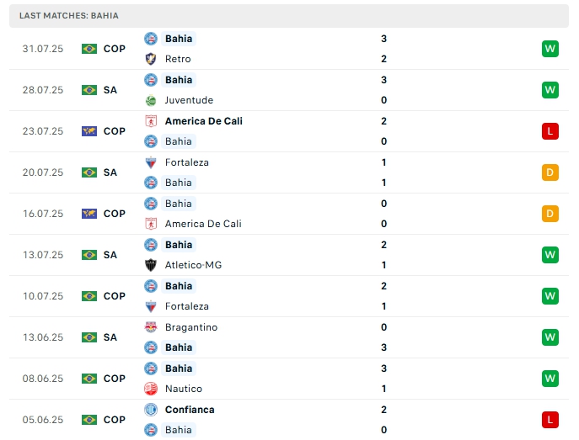The image size is (579, 440).
Task: Click the America De Cali crest, 23.07.25 match
Action: point(151,121)
